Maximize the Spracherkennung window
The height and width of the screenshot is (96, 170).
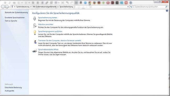tap(160, 2)
